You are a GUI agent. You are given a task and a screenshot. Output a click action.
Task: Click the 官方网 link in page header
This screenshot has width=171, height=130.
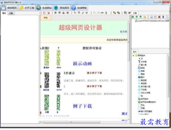coord(123,32)
